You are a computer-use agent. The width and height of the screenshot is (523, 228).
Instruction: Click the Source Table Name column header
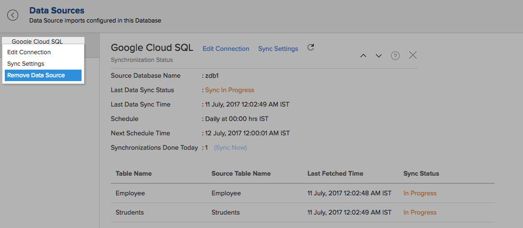tap(241, 174)
